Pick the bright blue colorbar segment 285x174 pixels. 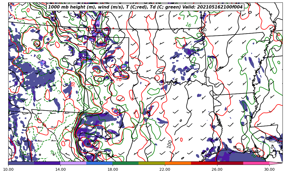(99, 163)
